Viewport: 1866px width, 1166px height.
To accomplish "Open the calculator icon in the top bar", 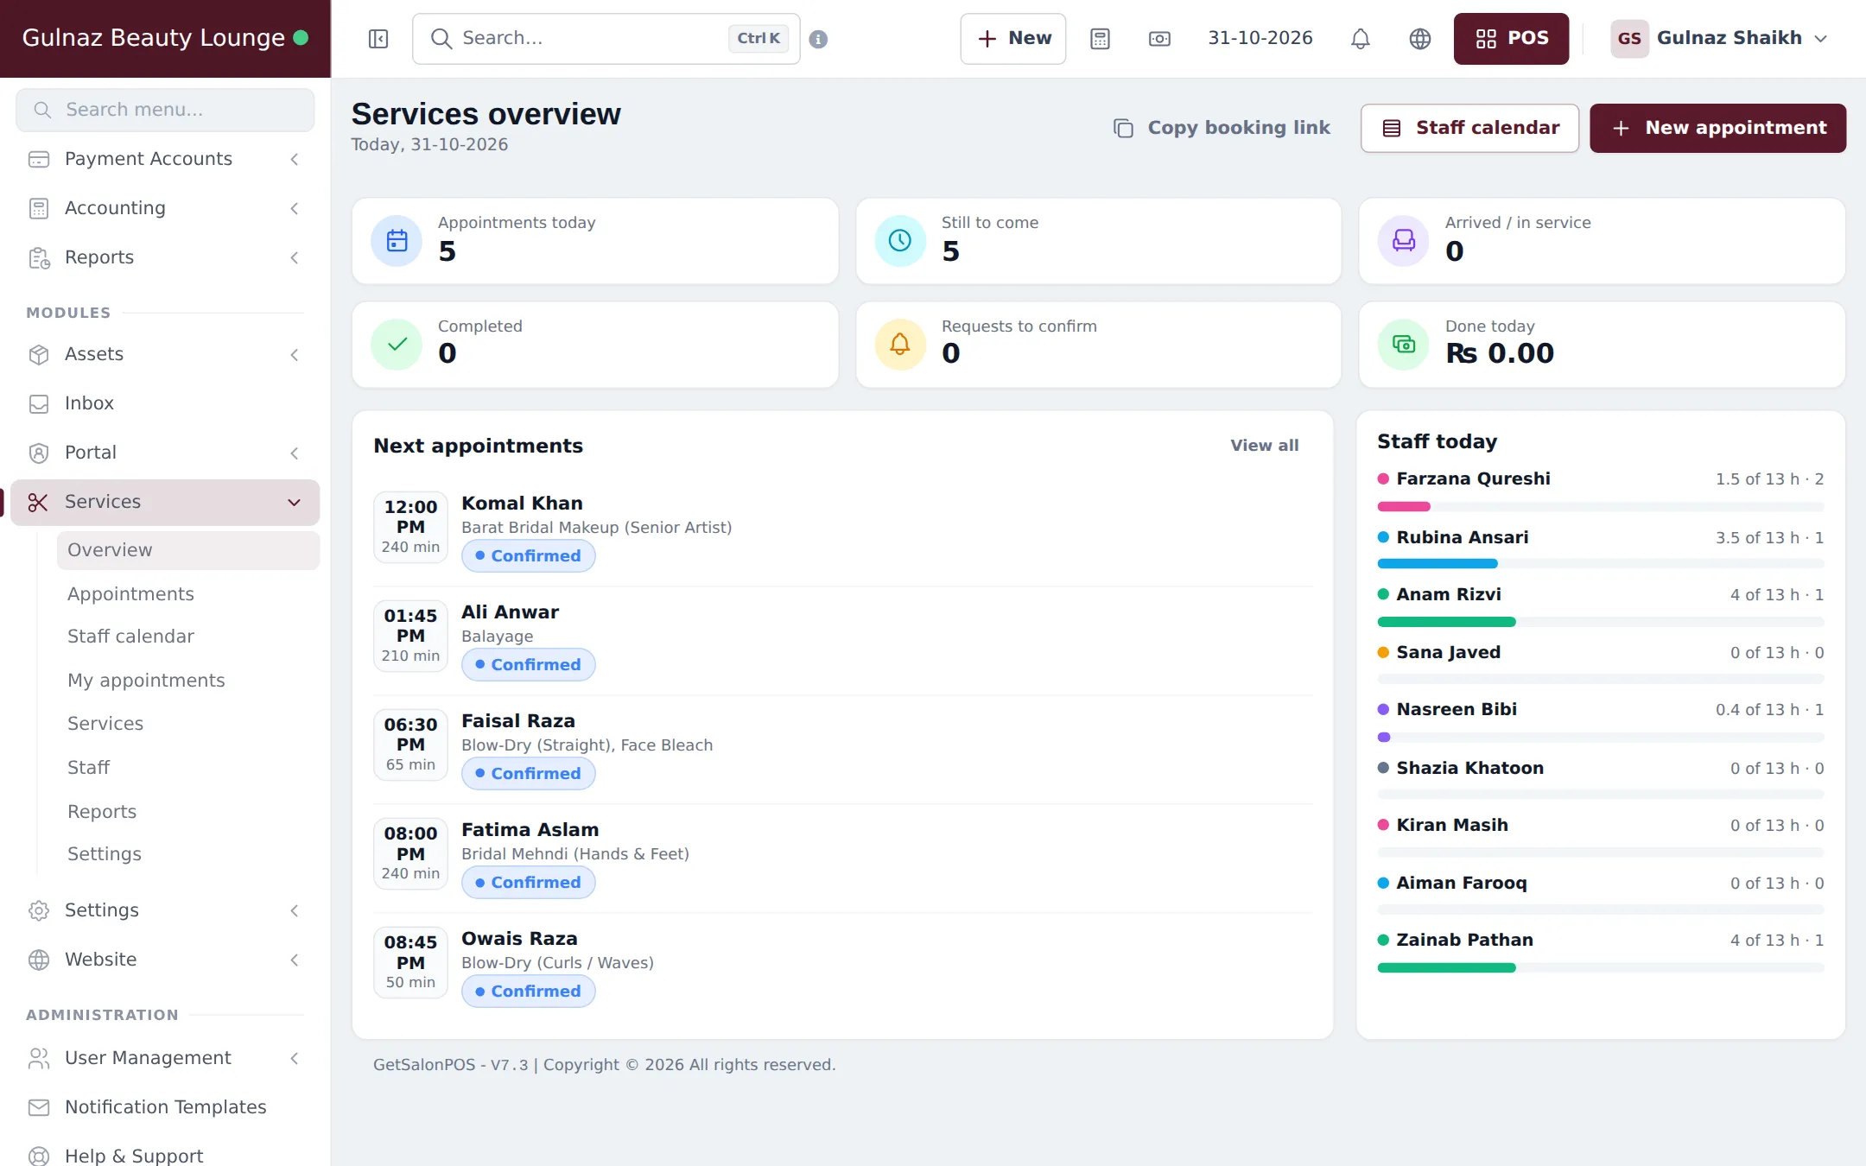I will point(1100,39).
